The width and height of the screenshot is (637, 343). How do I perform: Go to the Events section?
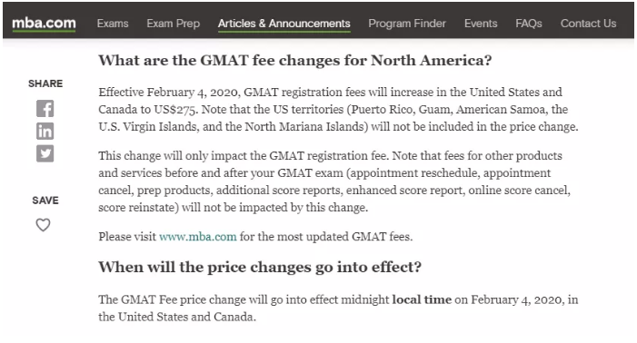pyautogui.click(x=481, y=24)
